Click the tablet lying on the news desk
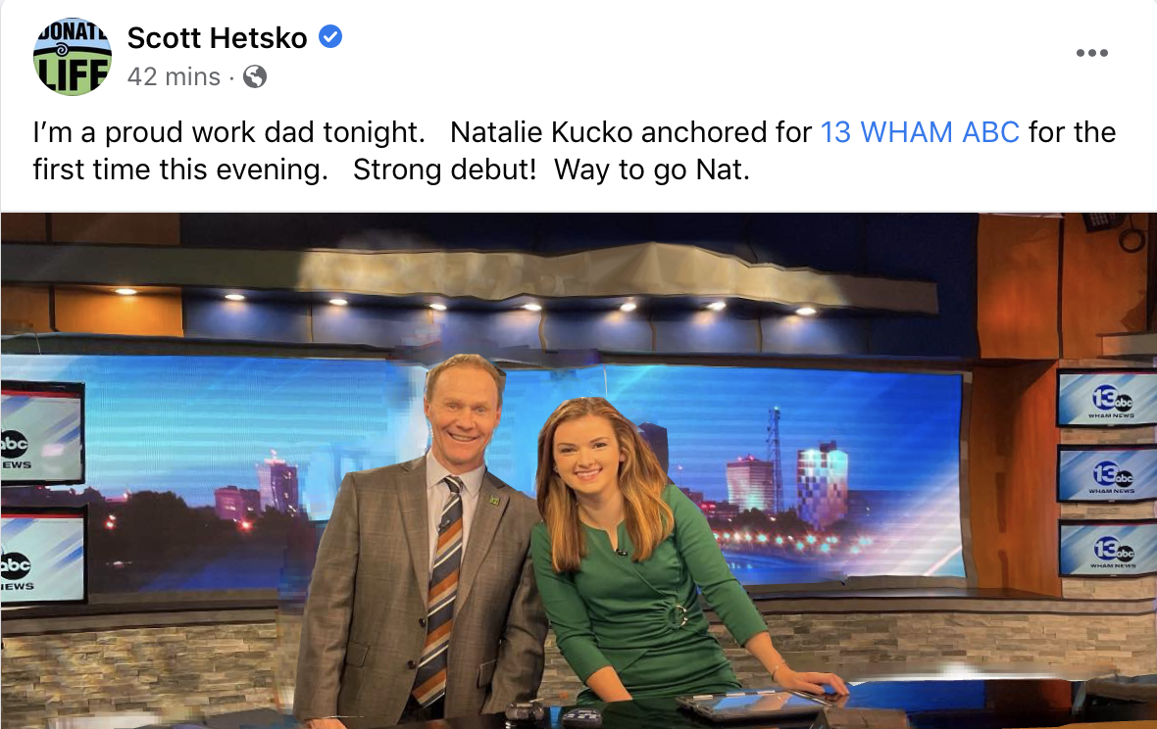The image size is (1157, 729). (755, 703)
